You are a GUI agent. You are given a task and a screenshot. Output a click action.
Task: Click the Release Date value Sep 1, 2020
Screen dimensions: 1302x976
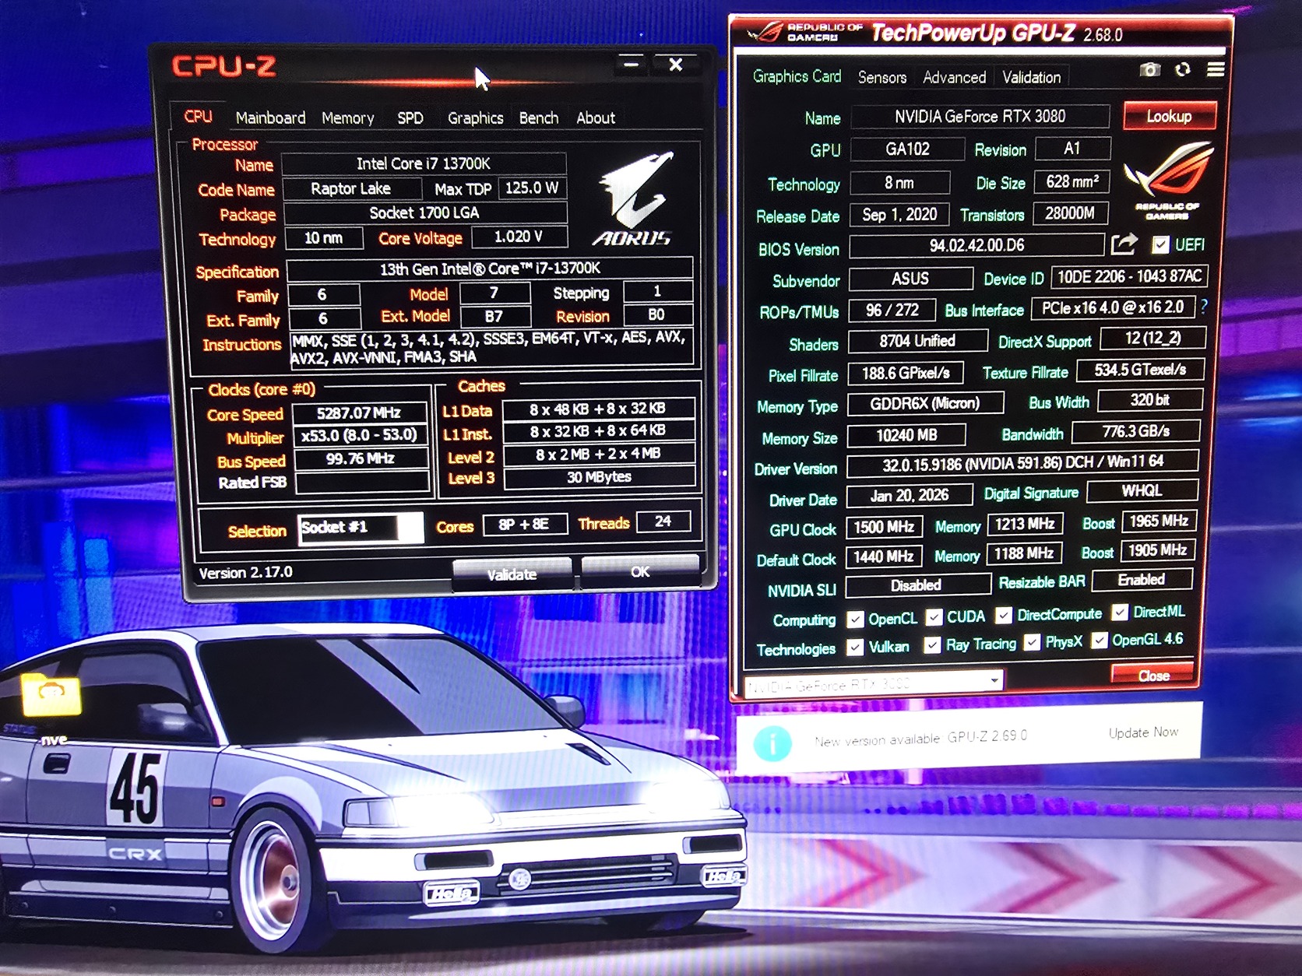(x=899, y=215)
